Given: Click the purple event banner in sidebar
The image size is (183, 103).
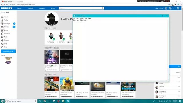Looking at the screenshot, I should click(8, 62).
